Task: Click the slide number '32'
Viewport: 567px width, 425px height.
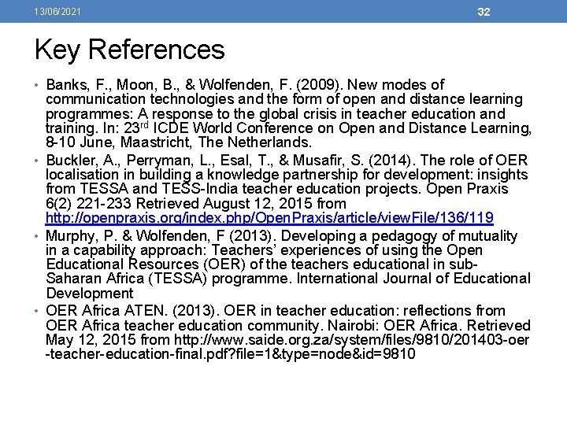Action: pos(484,12)
